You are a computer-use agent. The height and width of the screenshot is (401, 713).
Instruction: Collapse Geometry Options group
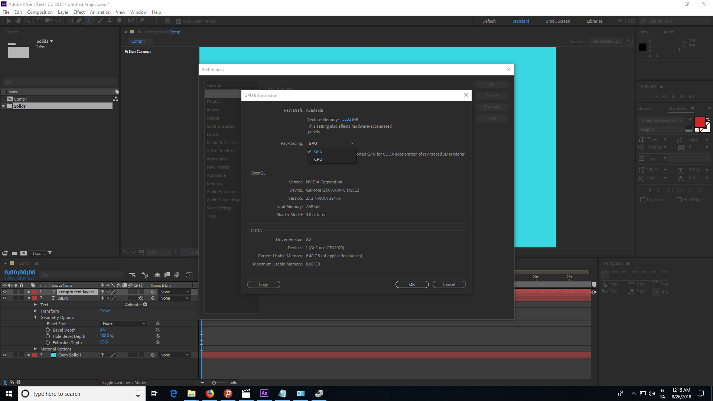pos(35,317)
